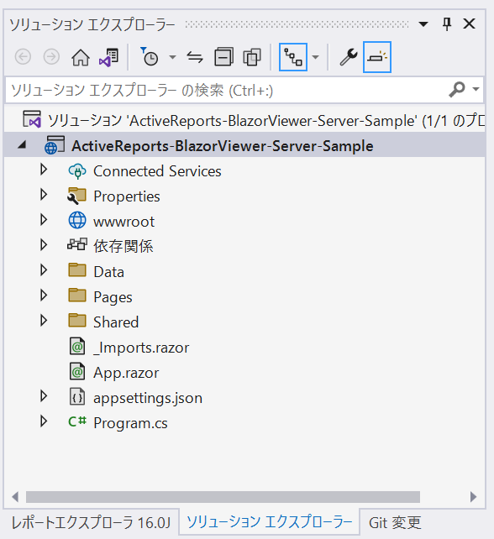This screenshot has width=494, height=539.
Task: Select the App.razor file
Action: (x=126, y=373)
